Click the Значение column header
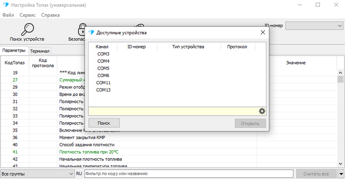This screenshot has height=179, width=345. [x=296, y=63]
